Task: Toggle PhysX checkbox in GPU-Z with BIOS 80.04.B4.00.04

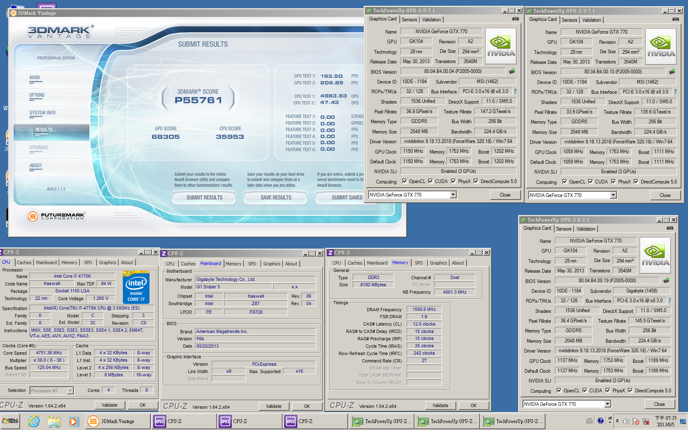Action: (453, 181)
